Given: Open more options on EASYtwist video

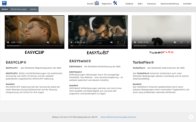Looking at the screenshot, I should [x=124, y=42].
